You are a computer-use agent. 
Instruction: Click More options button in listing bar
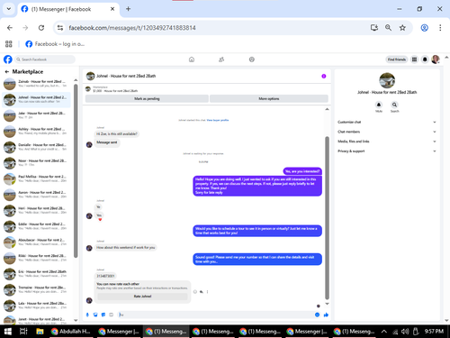(x=269, y=98)
